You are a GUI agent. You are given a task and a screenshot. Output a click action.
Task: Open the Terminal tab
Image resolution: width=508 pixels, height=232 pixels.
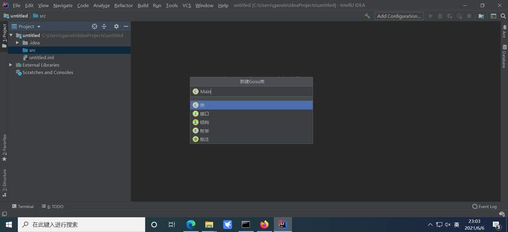23,207
